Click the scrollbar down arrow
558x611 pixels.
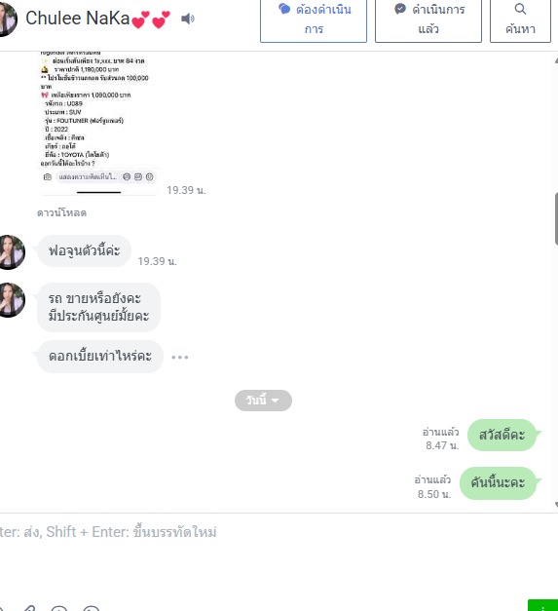tap(556, 504)
